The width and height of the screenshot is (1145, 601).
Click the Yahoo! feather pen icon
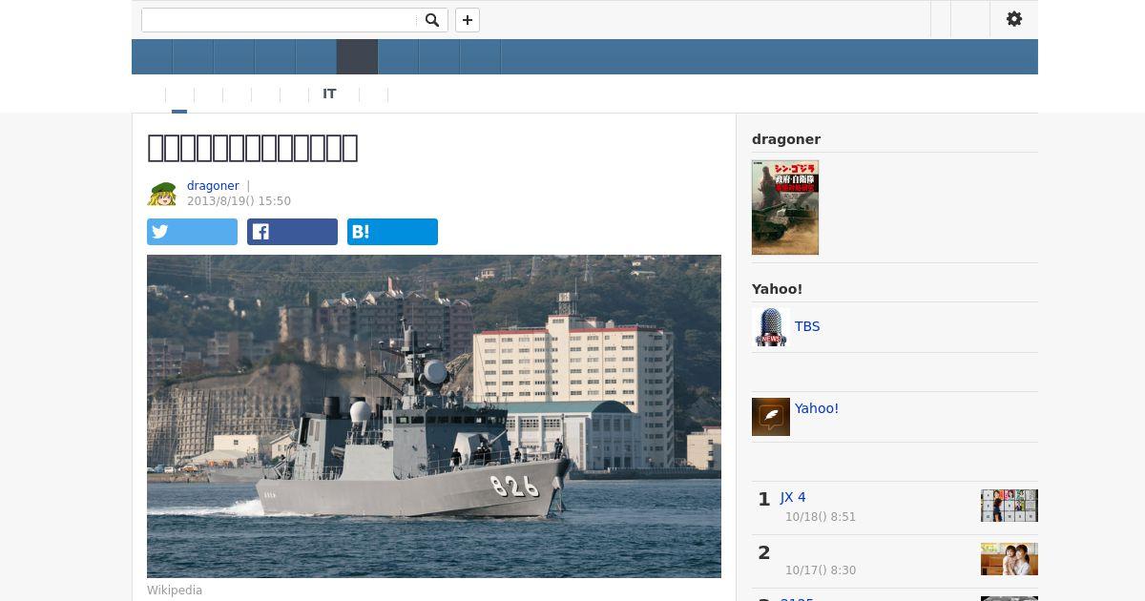point(771,417)
